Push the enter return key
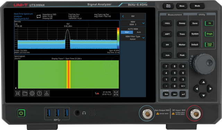 [x=183, y=94]
